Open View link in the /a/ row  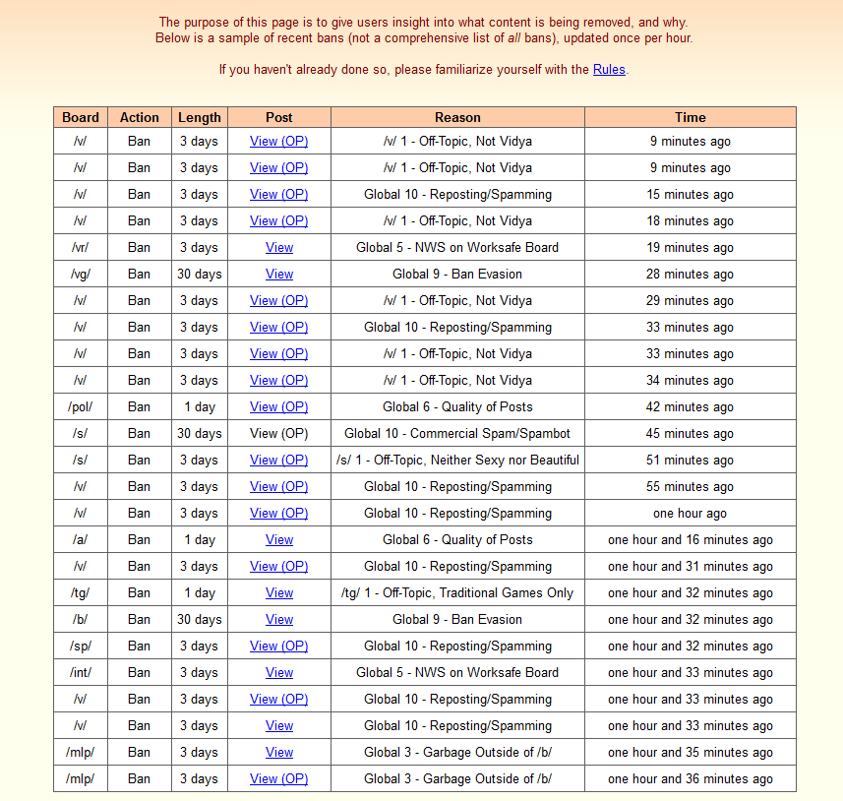(x=279, y=540)
